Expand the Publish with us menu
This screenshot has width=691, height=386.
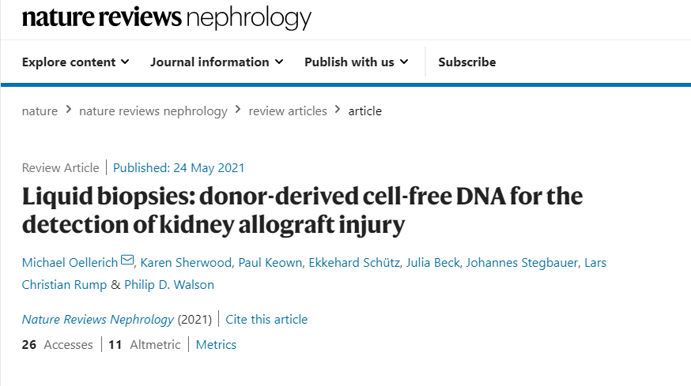tap(356, 62)
